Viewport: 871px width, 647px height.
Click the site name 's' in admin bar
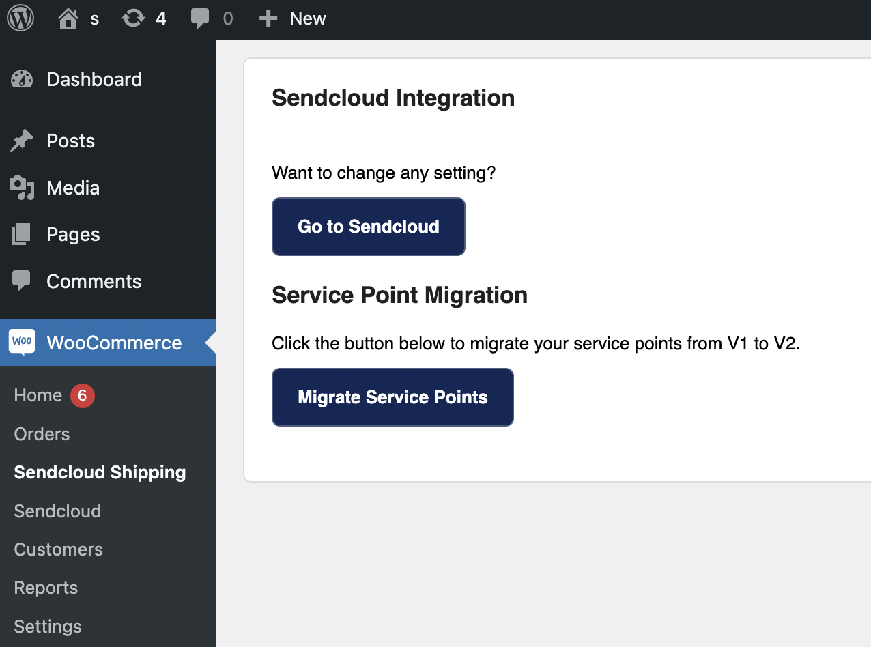95,19
